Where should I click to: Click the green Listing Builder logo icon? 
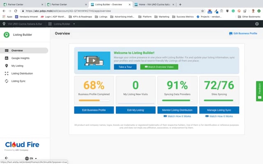pos(7,34)
